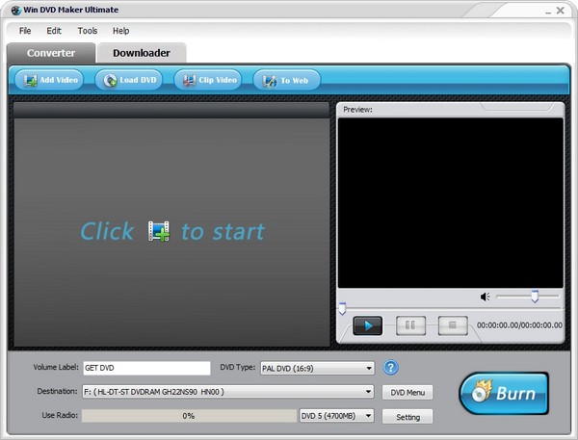Close the Win DVD Maker window
The image size is (578, 440).
(561, 11)
